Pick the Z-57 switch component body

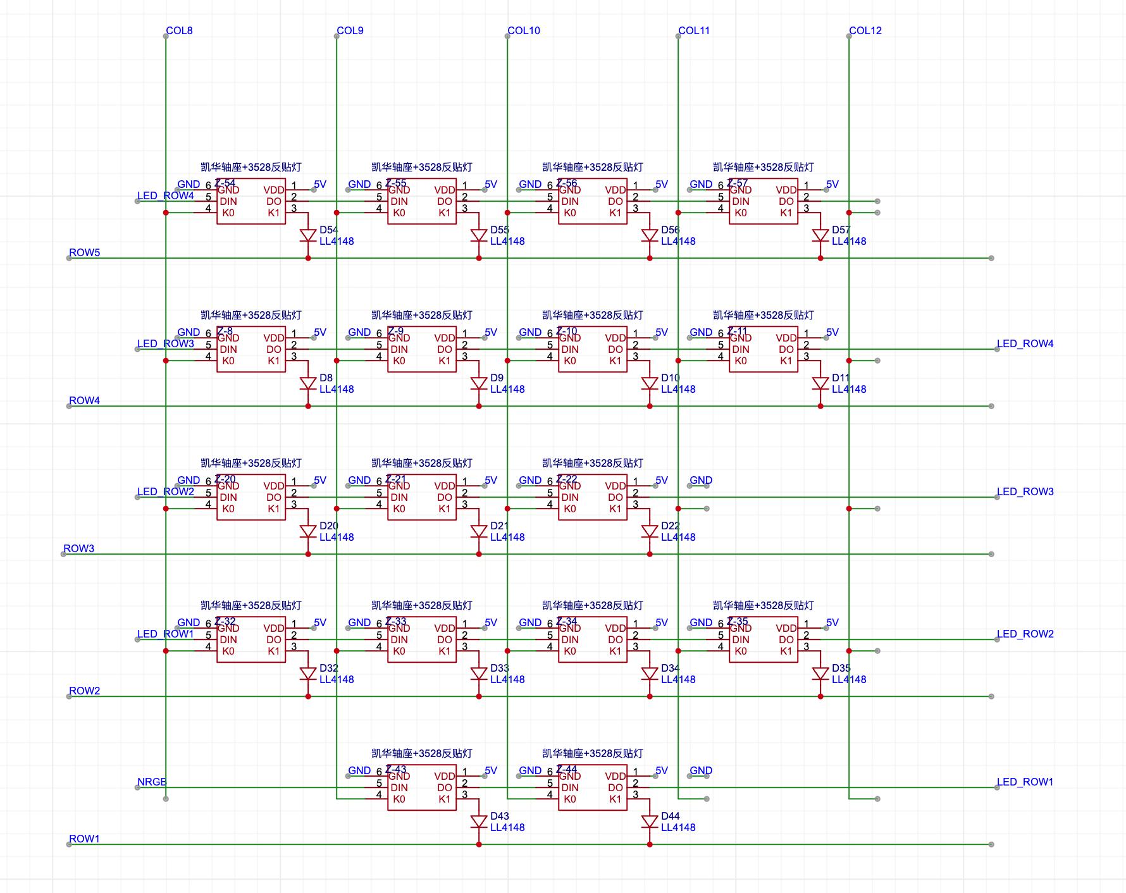pyautogui.click(x=764, y=201)
